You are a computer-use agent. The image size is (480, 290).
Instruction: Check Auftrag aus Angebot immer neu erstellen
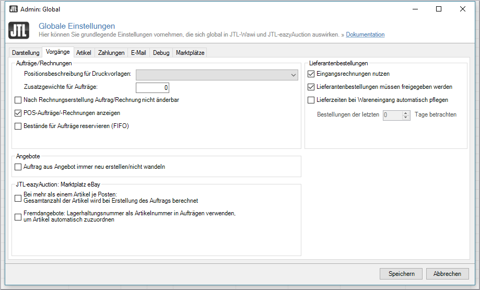[x=18, y=167]
